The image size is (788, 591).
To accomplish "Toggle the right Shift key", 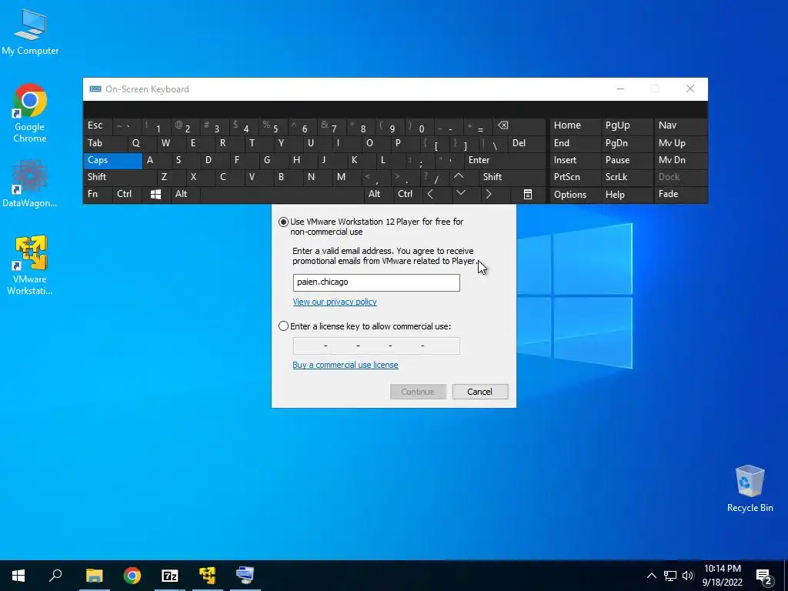I will click(512, 177).
